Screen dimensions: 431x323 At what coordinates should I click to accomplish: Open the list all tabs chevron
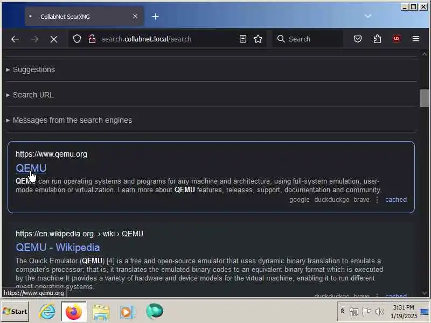368,17
